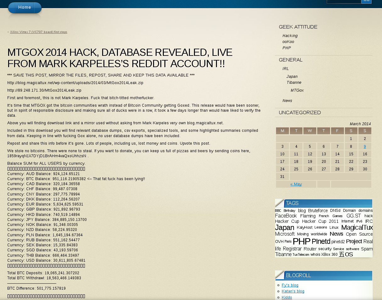This screenshot has height=300, width=382.
Task: Select the 89.248.171.30 mirror URL text
Action: coord(44,90)
